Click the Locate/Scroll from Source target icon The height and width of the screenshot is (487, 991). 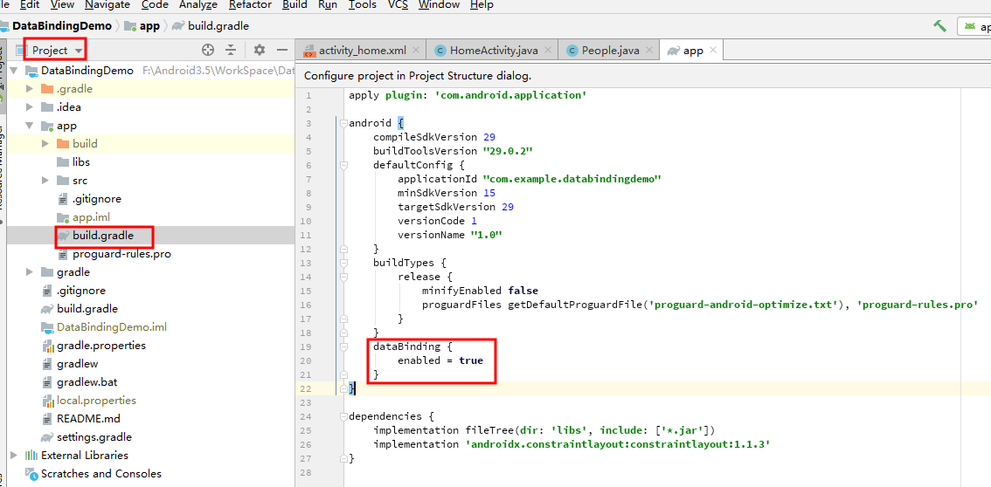(x=208, y=50)
